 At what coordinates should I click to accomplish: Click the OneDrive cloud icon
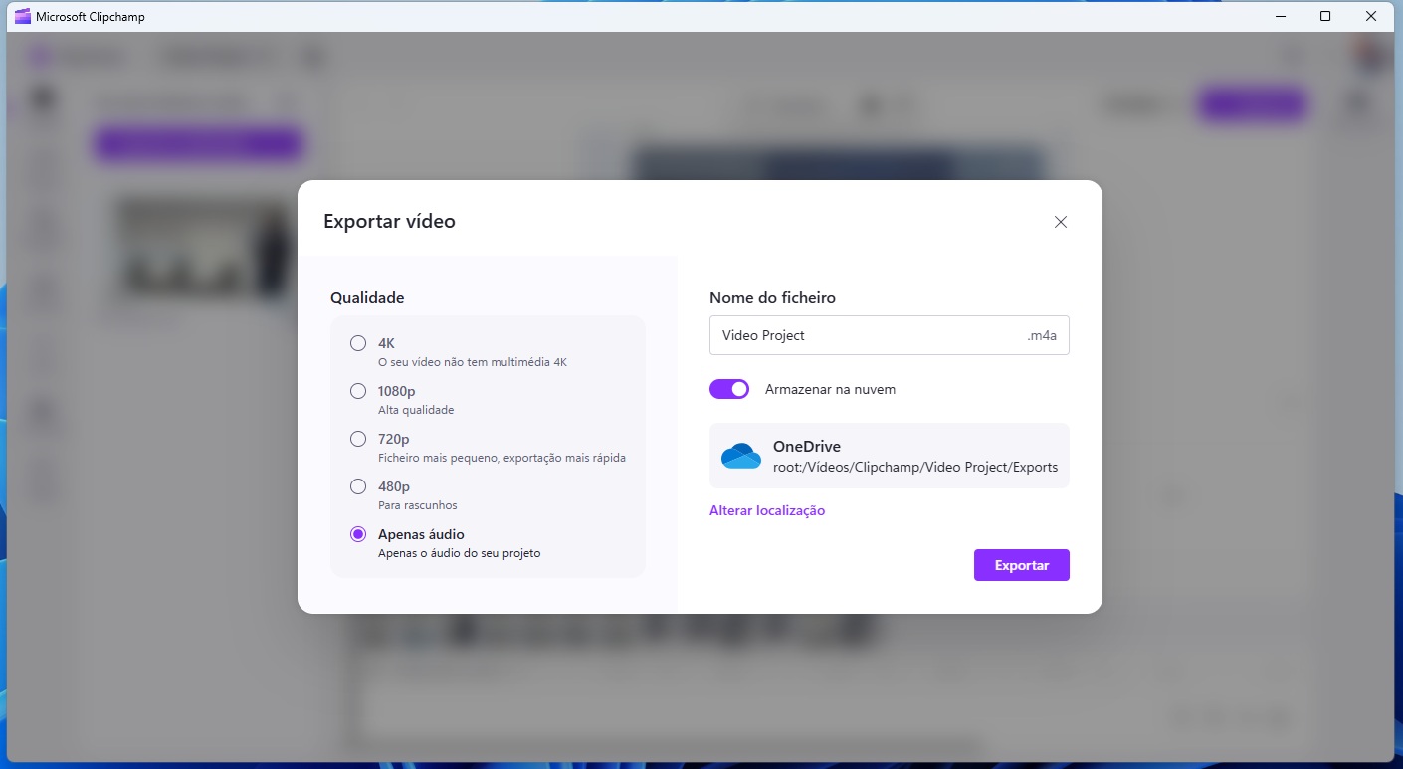(740, 456)
